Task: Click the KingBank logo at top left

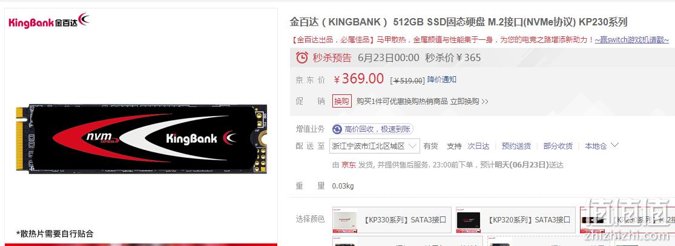Action: coord(48,21)
